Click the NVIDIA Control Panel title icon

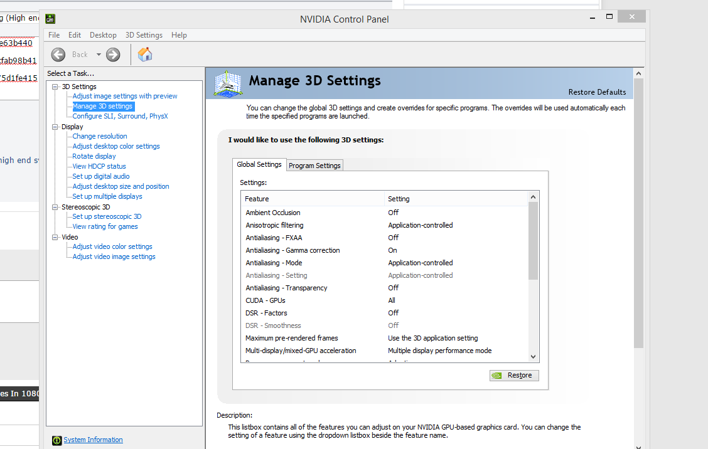pyautogui.click(x=50, y=19)
